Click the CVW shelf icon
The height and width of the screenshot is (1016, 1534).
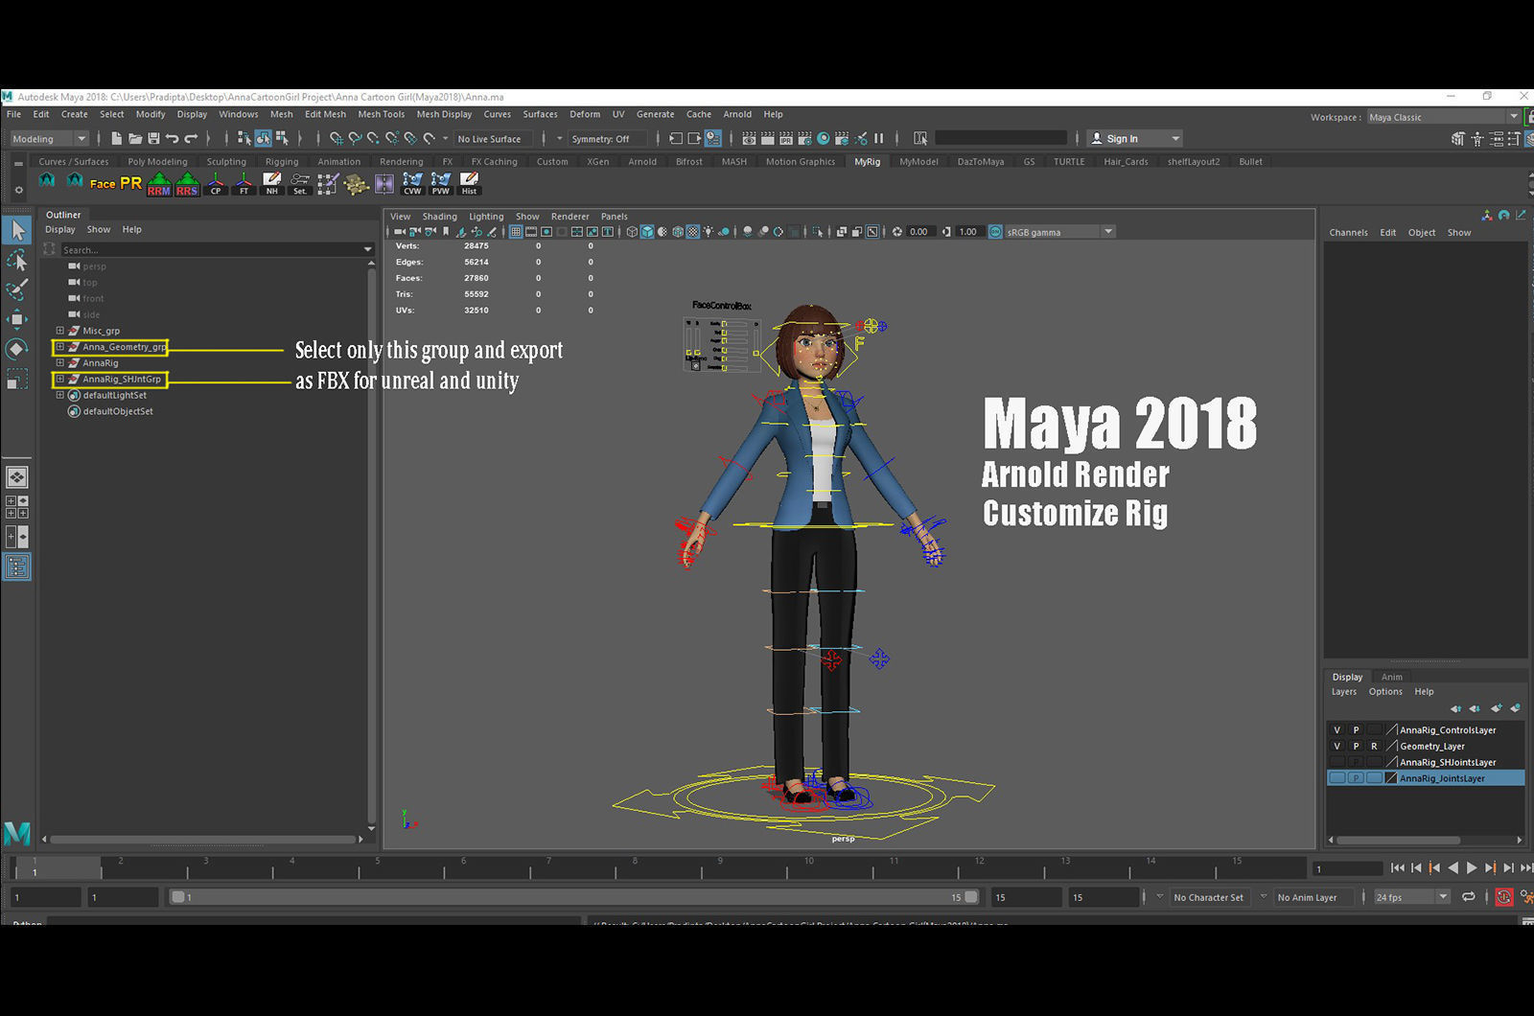point(412,184)
